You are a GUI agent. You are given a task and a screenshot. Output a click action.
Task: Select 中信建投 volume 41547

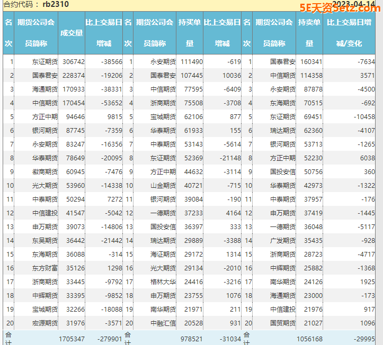click(x=75, y=213)
